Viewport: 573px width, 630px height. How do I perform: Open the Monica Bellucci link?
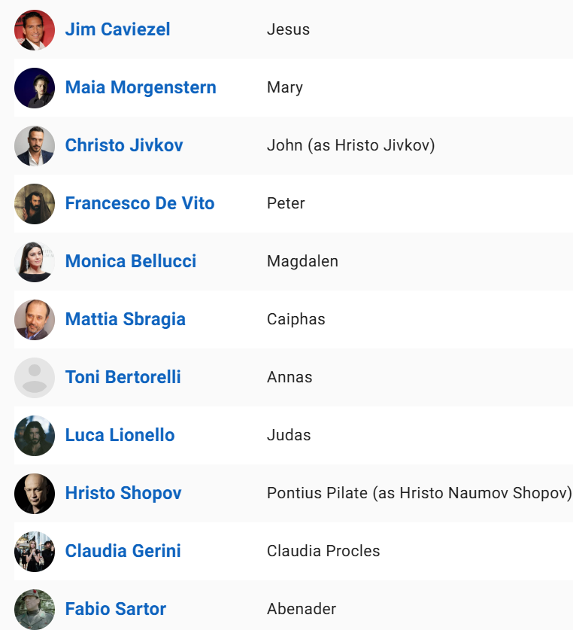point(131,262)
